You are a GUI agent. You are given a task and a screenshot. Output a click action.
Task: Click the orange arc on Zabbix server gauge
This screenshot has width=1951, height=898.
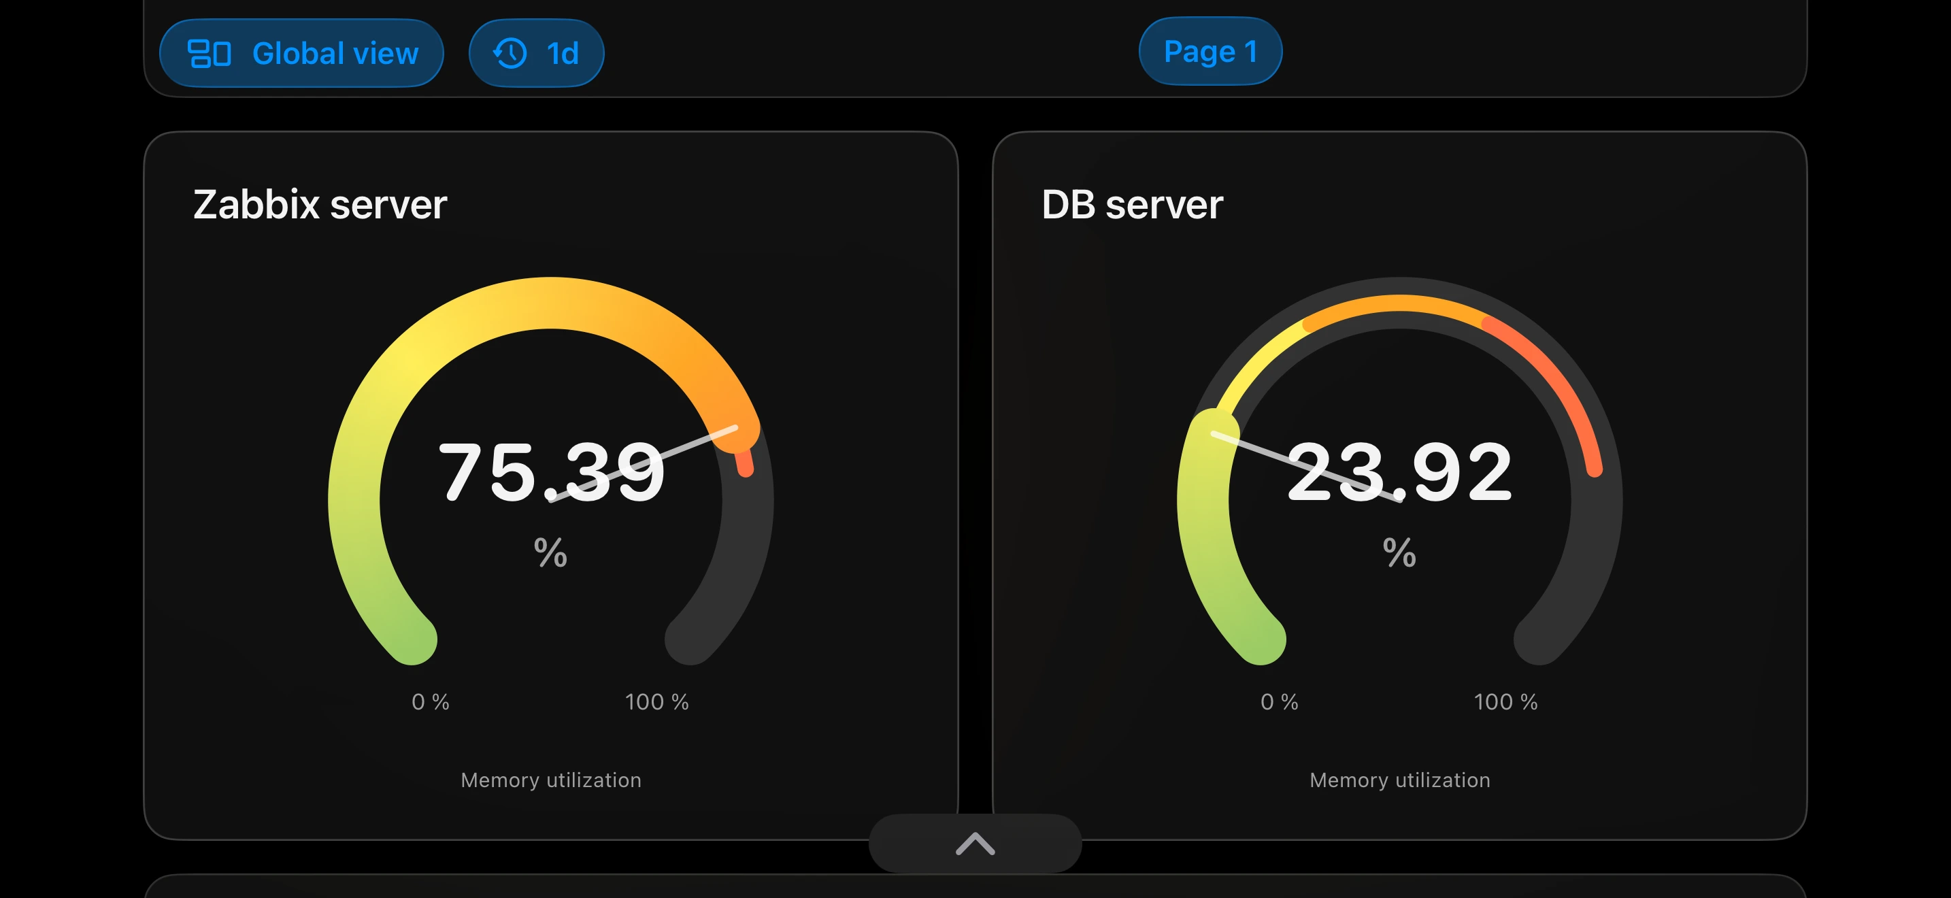682,333
